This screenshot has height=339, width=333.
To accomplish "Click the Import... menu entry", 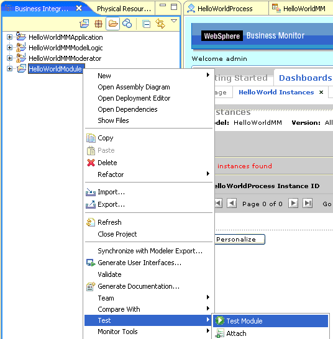I will click(148, 192).
